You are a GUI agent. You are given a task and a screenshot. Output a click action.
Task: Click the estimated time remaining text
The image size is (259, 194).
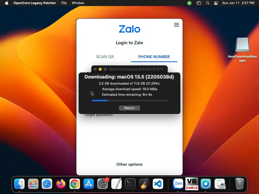(x=127, y=95)
